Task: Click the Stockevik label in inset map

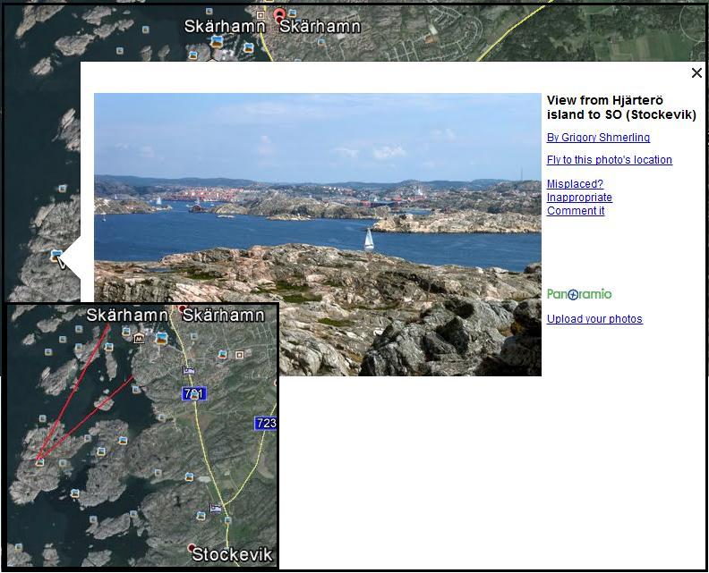Action: coord(233,554)
